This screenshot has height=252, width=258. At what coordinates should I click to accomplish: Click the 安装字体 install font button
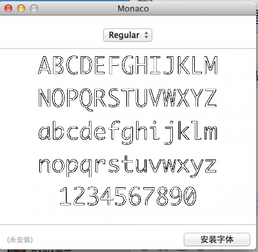217,239
